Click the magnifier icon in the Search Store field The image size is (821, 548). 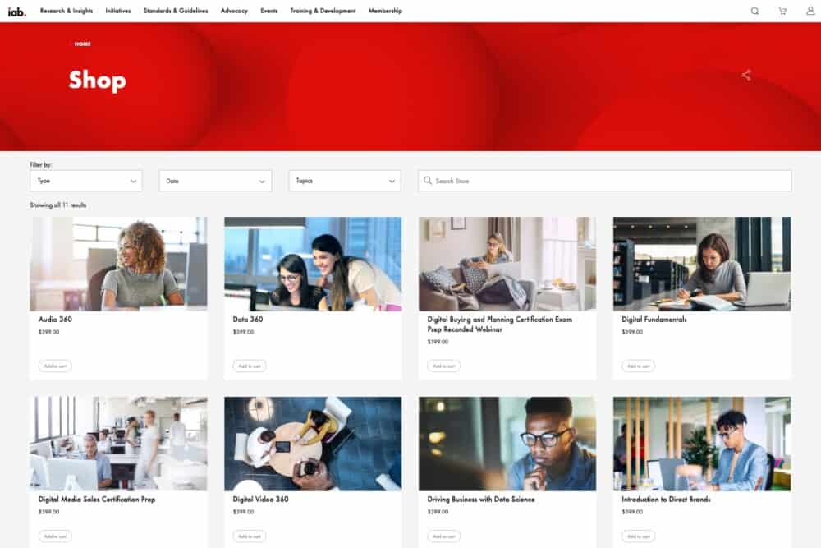tap(428, 181)
